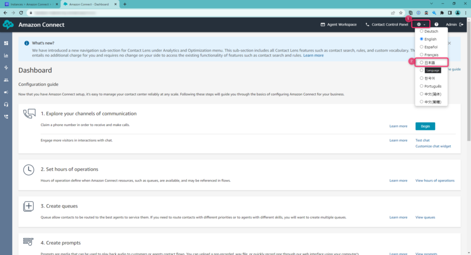Open the Contact Control Panel
The height and width of the screenshot is (255, 471).
tap(386, 25)
